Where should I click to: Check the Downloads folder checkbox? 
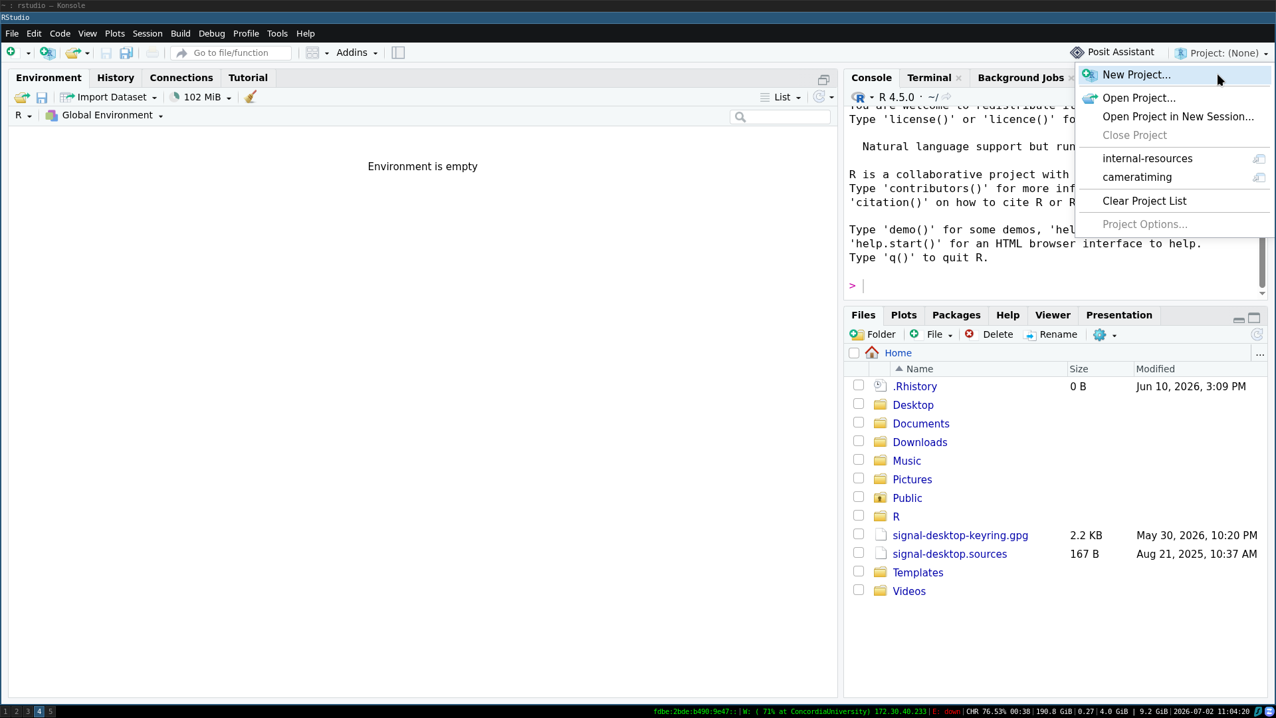859,441
